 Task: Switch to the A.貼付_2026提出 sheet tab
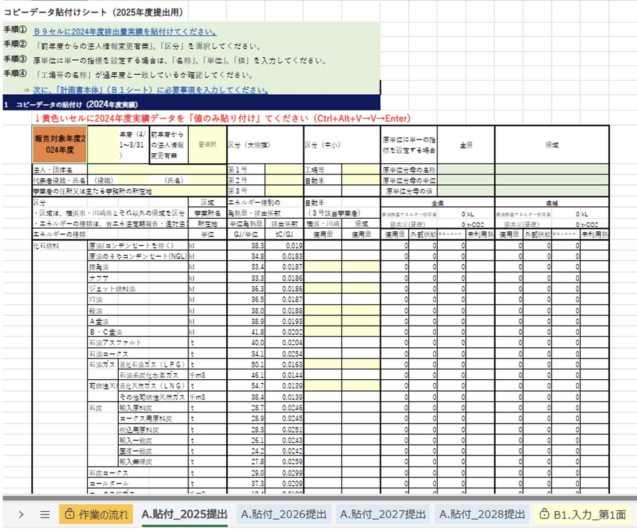tap(284, 514)
